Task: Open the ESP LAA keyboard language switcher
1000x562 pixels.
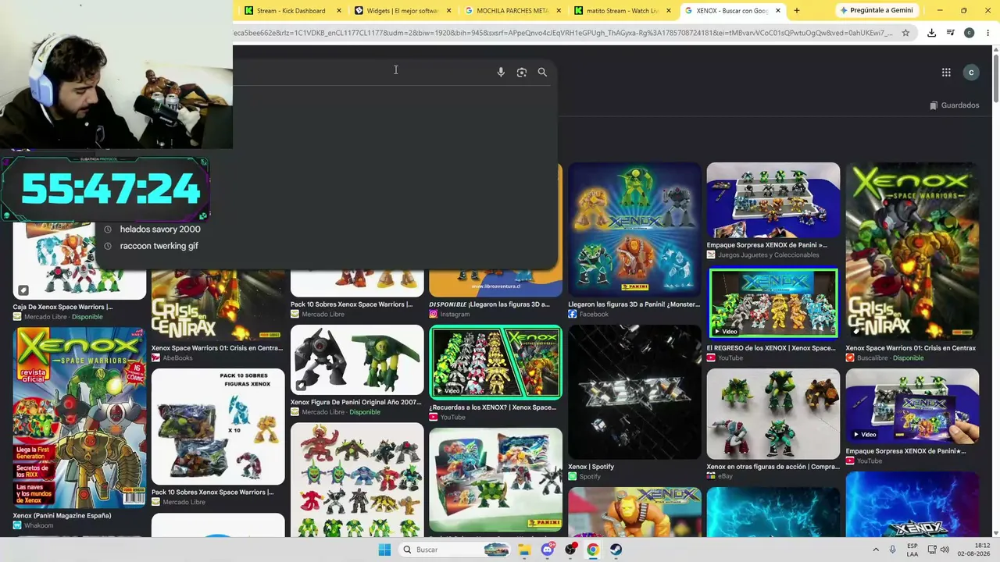Action: (912, 550)
